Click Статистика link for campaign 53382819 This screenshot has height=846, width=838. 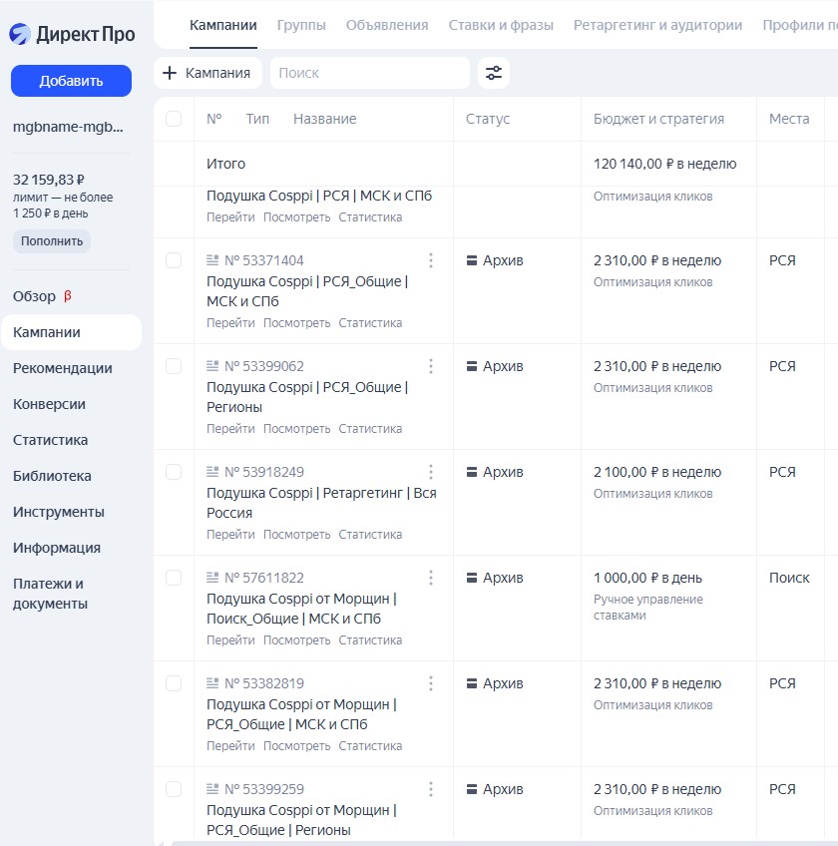click(370, 746)
